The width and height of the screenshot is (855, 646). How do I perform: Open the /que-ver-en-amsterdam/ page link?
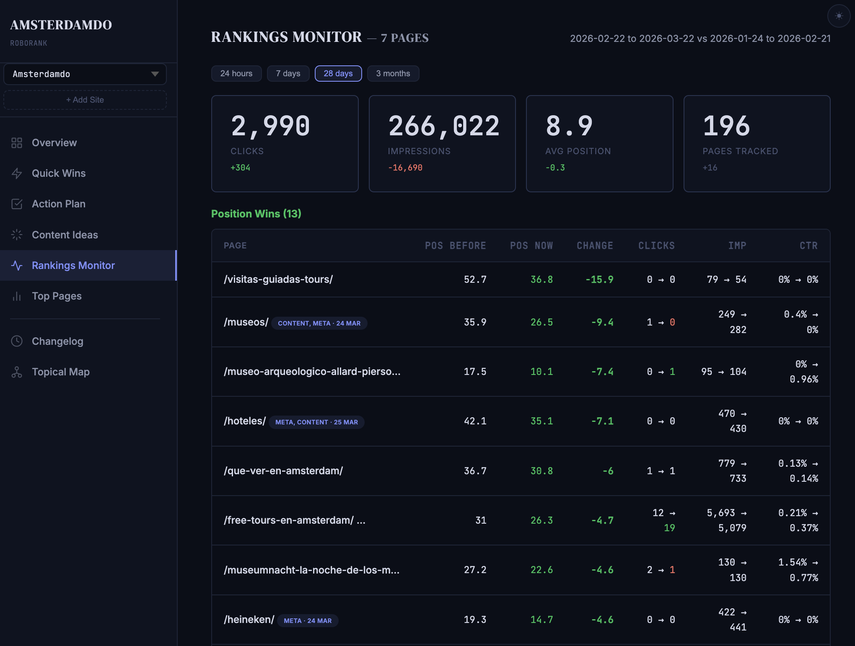pos(283,470)
